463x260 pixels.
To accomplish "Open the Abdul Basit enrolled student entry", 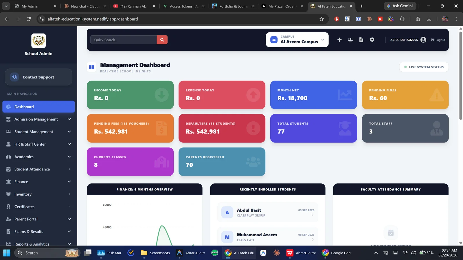I will 268,212.
